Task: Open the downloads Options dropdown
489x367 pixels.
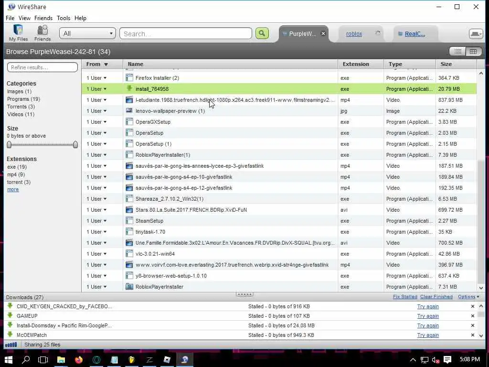Action: click(468, 296)
